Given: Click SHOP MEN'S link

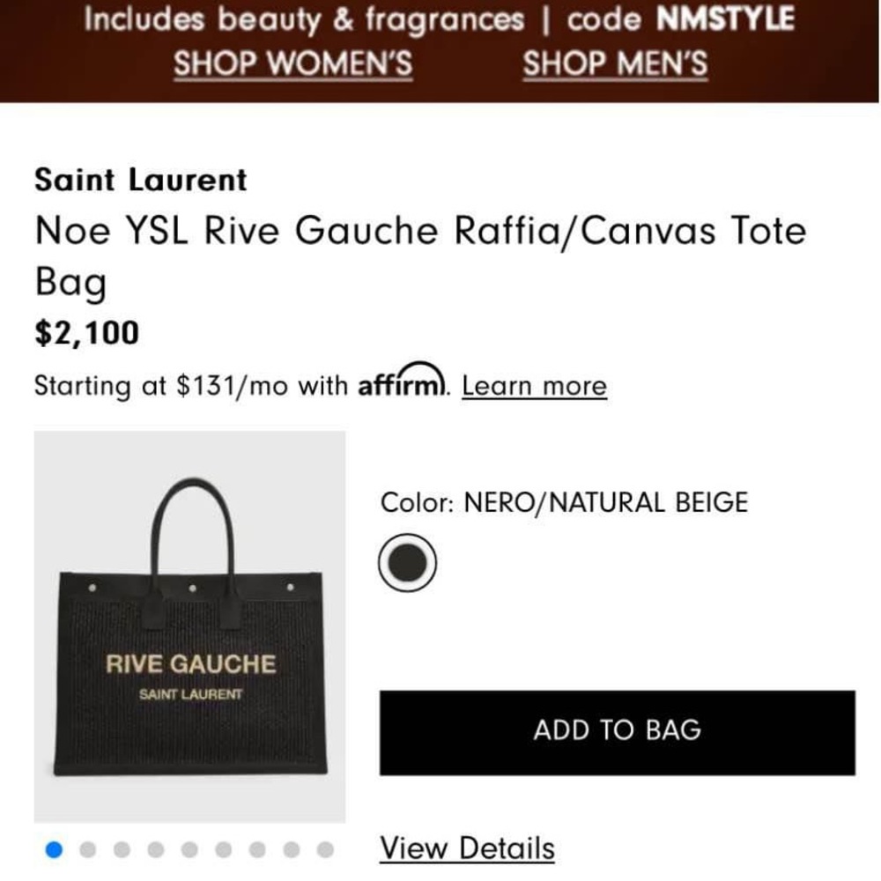Looking at the screenshot, I should (x=614, y=63).
